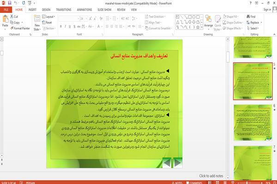Open the font name combo box

69,18
